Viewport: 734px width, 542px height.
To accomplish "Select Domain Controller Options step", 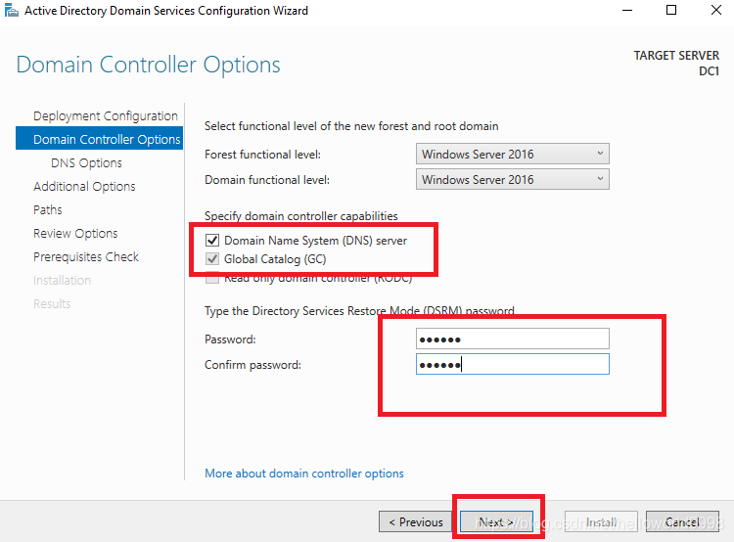I will (99, 139).
